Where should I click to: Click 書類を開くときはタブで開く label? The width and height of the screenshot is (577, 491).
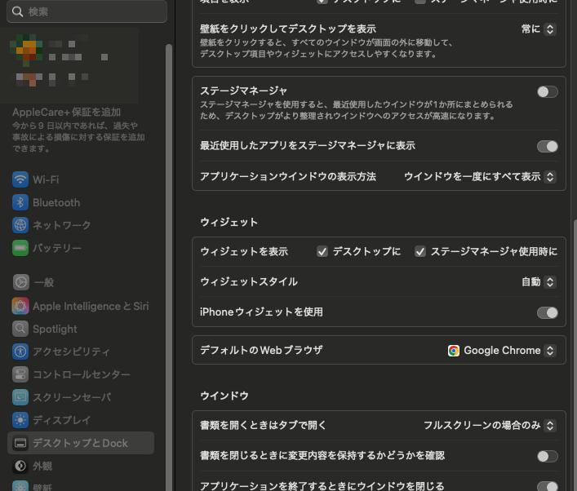pos(263,426)
